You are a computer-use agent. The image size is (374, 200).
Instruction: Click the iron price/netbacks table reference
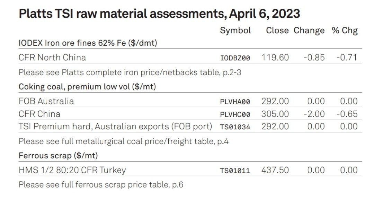130,72
